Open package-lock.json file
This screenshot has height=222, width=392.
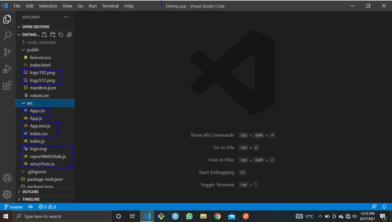tap(45, 179)
